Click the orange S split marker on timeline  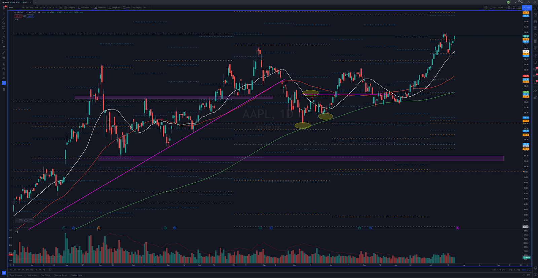coord(99,228)
